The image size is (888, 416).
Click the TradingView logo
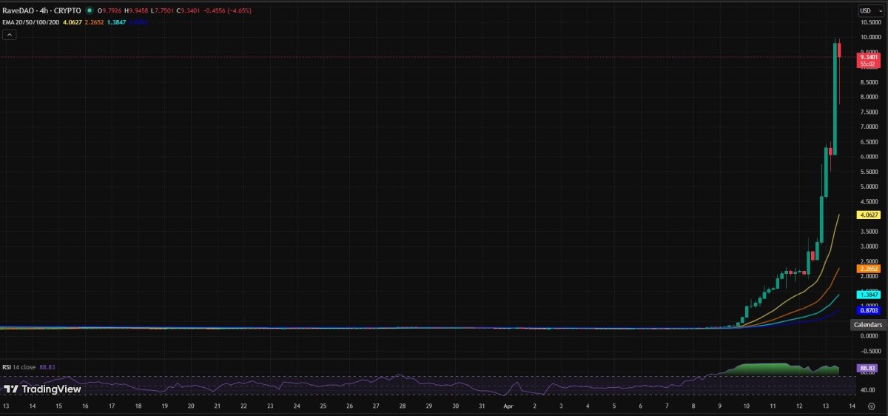pos(42,389)
